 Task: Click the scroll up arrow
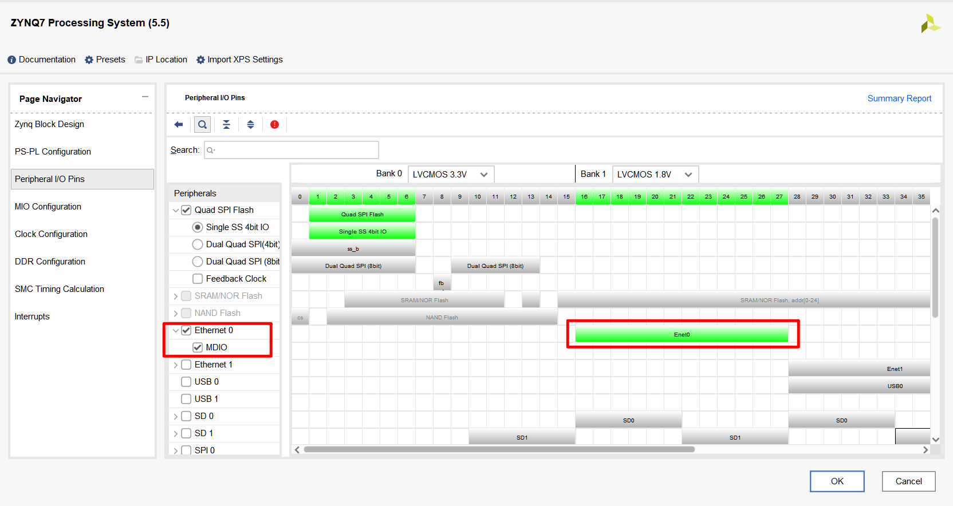point(936,211)
